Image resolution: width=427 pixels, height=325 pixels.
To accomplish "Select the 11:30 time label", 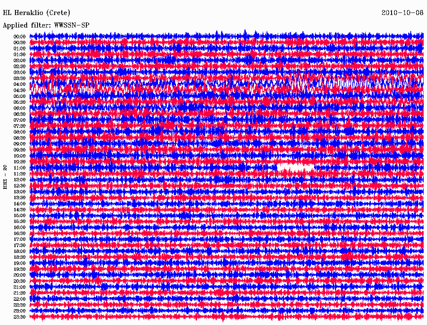I will tap(20, 174).
